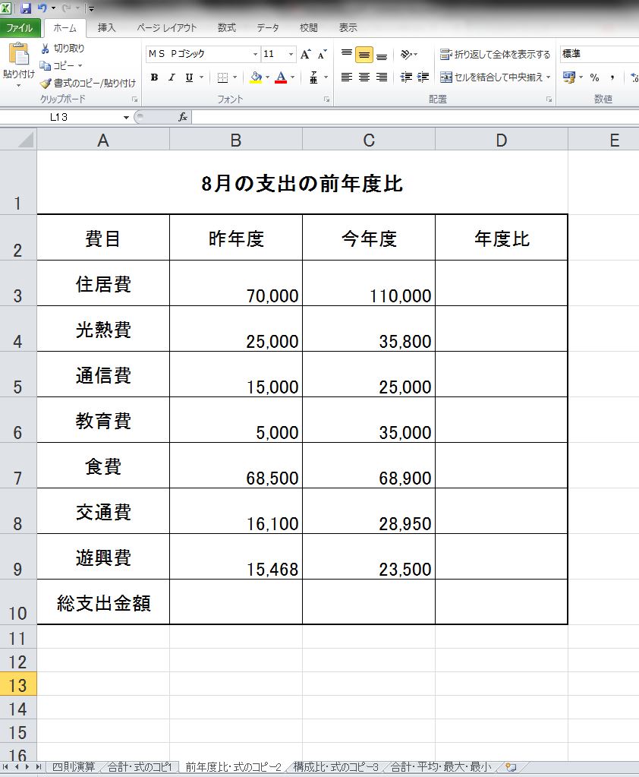Screen dimensions: 639x777
Task: Click the Increase Font Size icon
Action: pyautogui.click(x=305, y=55)
